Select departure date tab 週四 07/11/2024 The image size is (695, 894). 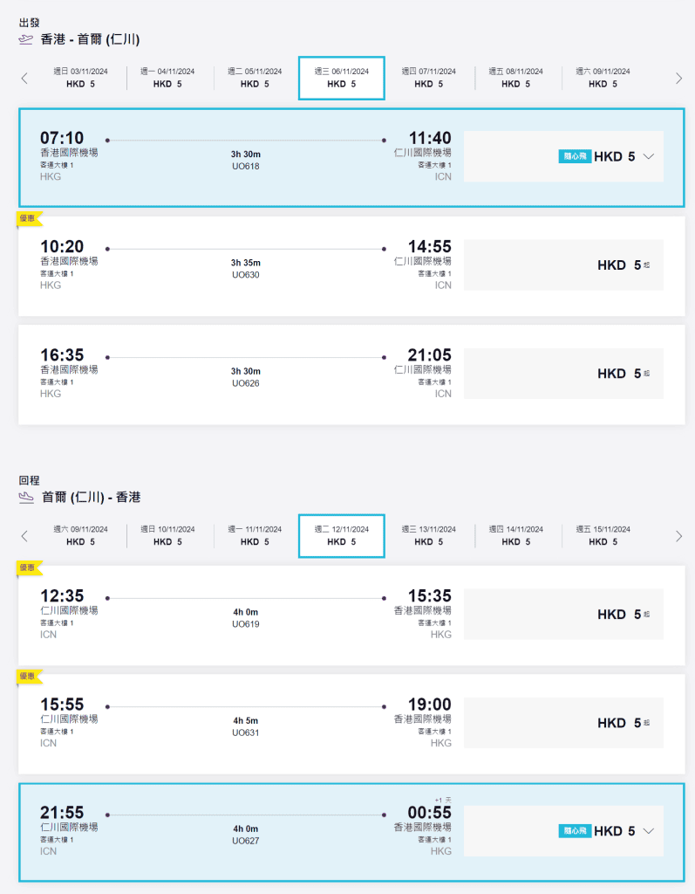[428, 78]
